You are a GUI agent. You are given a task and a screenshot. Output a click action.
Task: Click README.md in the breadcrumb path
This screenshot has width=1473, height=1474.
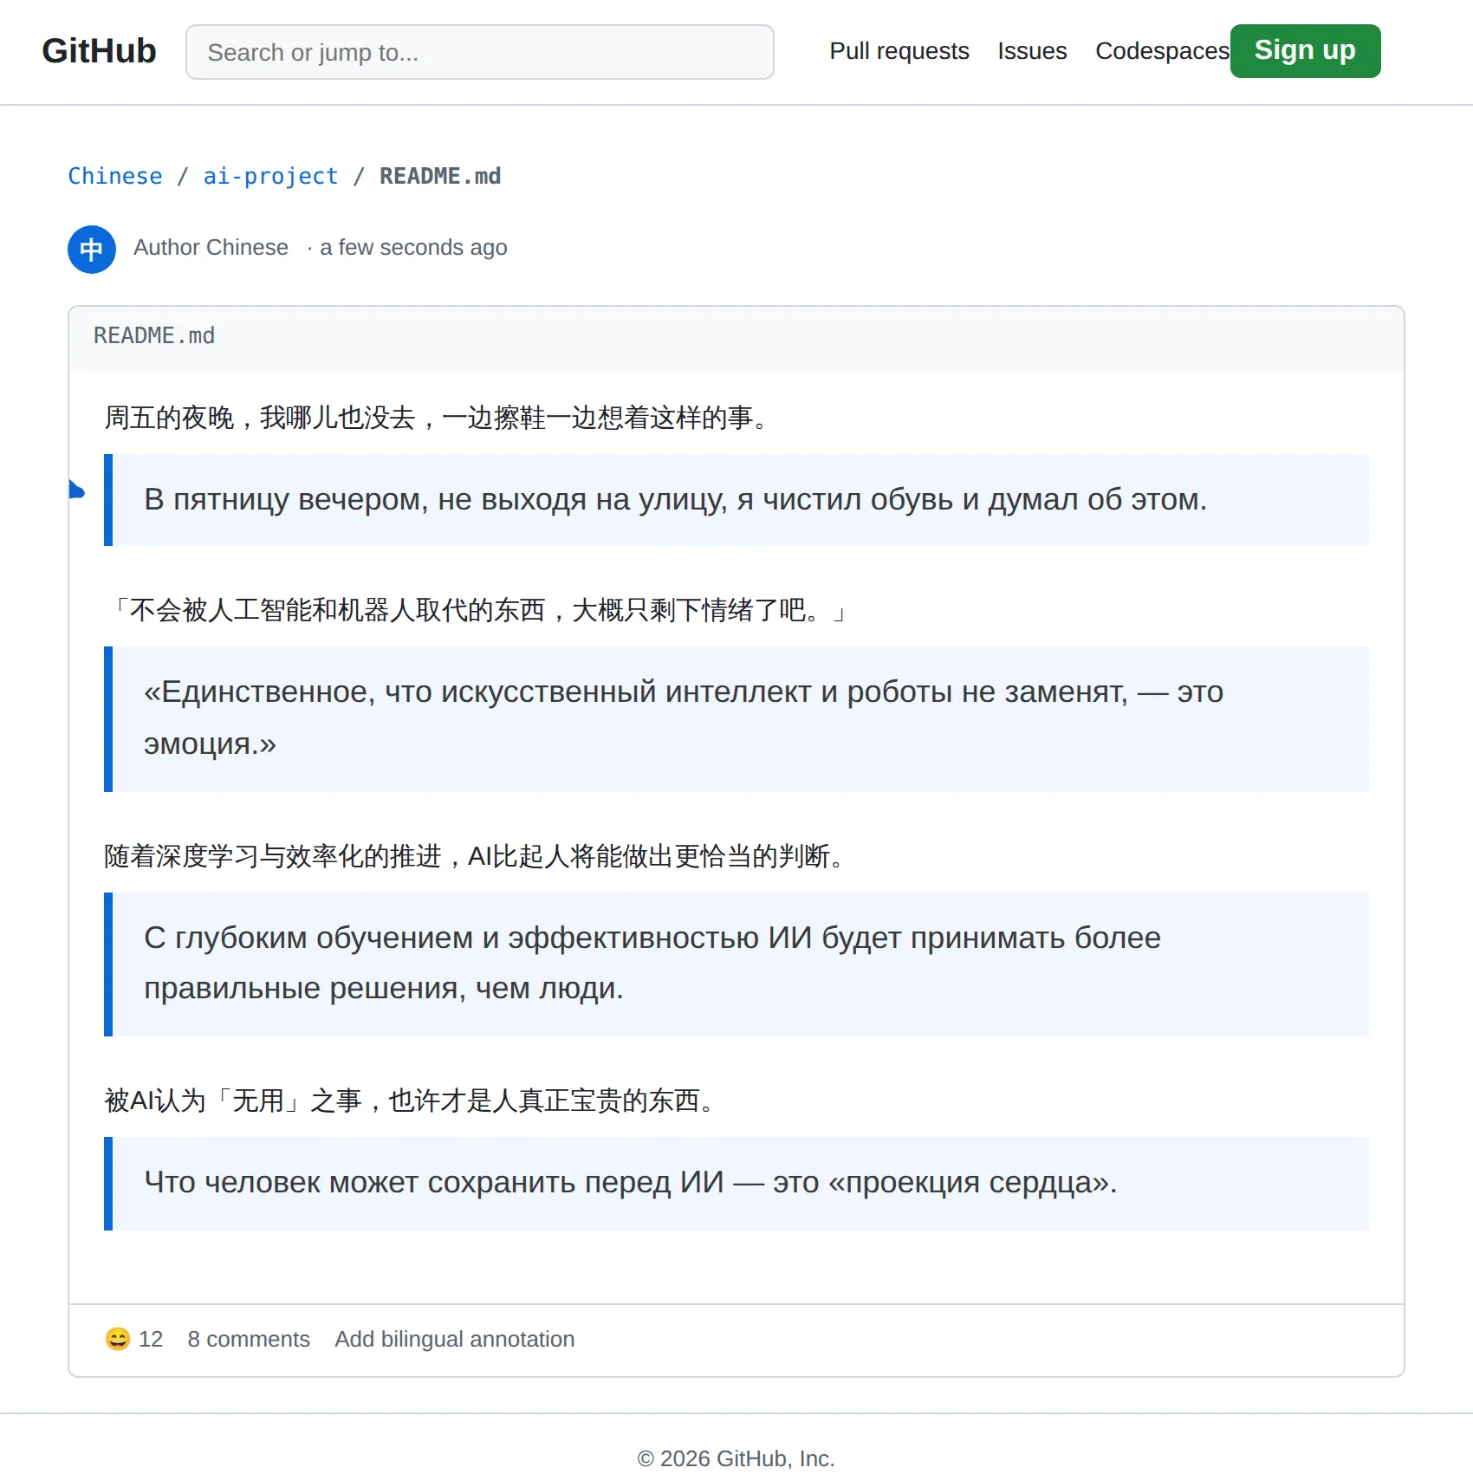click(440, 176)
